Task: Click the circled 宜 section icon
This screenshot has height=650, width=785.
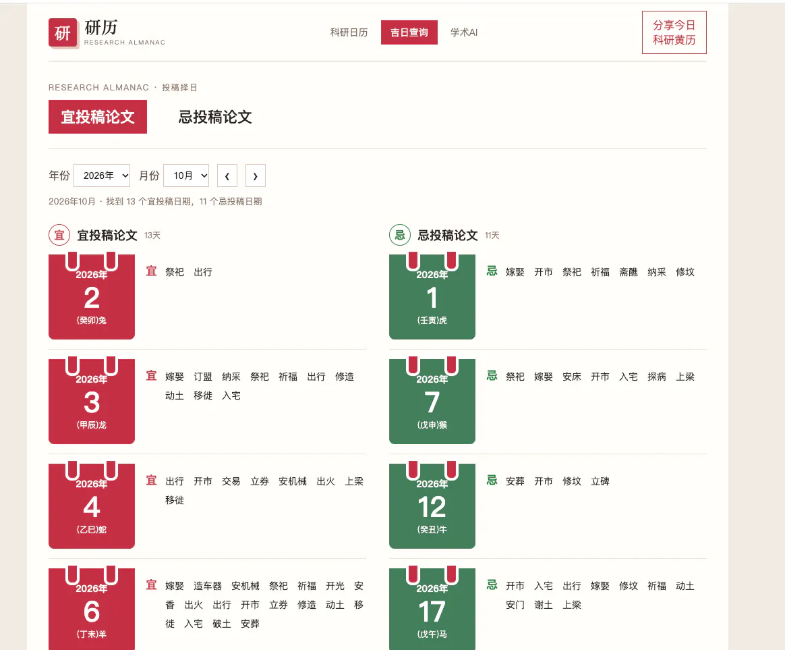Action: 59,235
